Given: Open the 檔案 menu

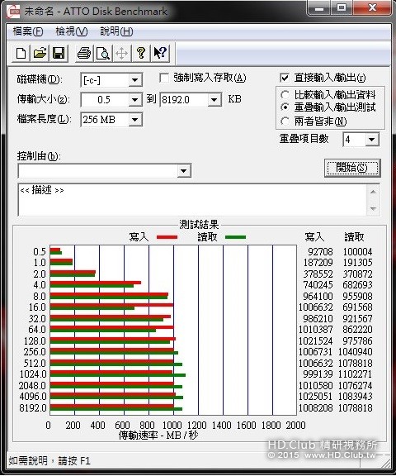Looking at the screenshot, I should coord(28,31).
